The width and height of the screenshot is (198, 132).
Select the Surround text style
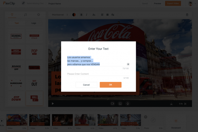(x=16, y=83)
